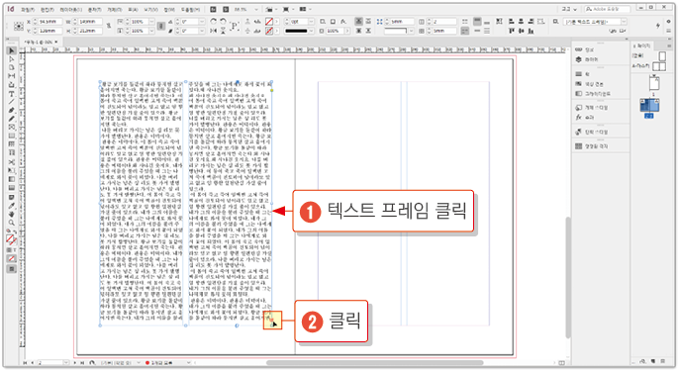The image size is (678, 371).
Task: Open the Type (문자) menu
Action: coord(94,9)
